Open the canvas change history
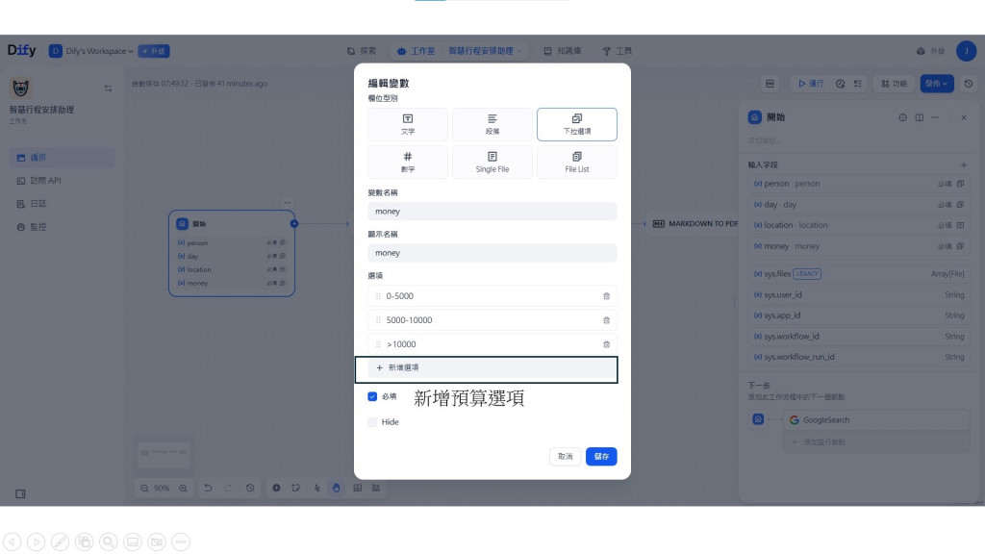The width and height of the screenshot is (985, 554). click(250, 488)
